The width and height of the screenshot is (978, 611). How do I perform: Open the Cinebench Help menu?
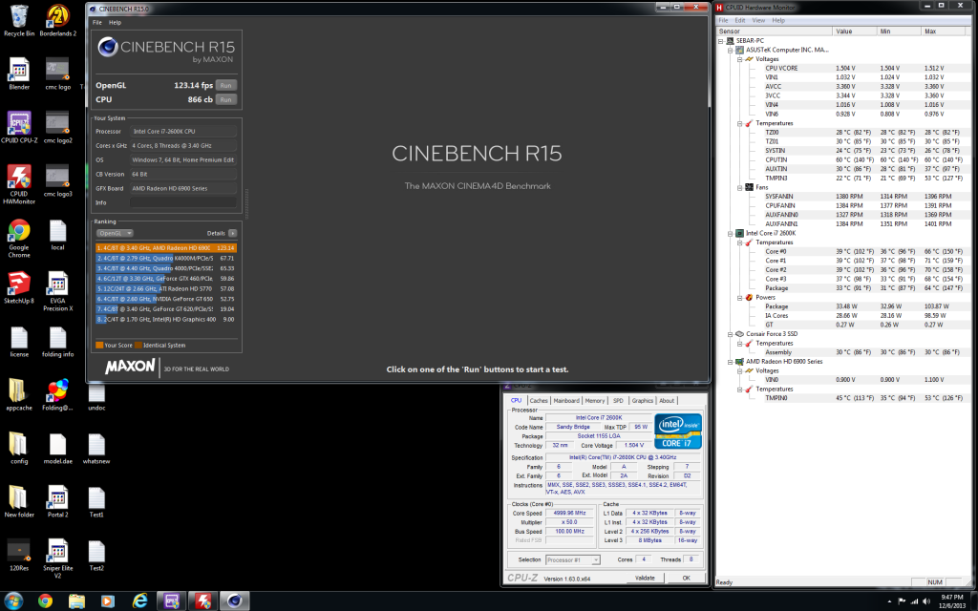click(115, 23)
